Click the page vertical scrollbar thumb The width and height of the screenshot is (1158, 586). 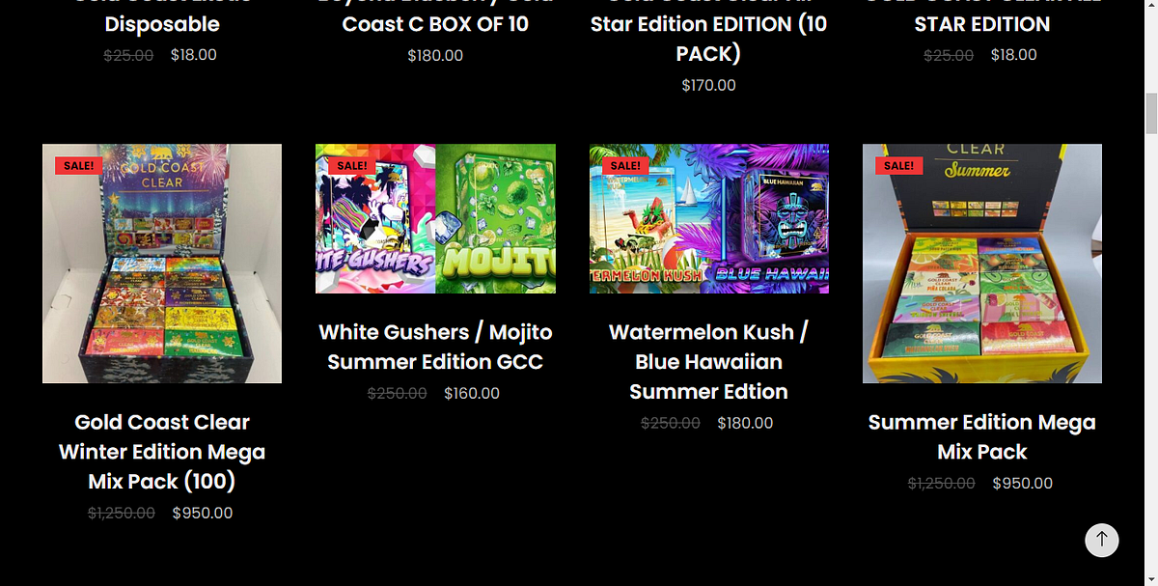click(1149, 114)
